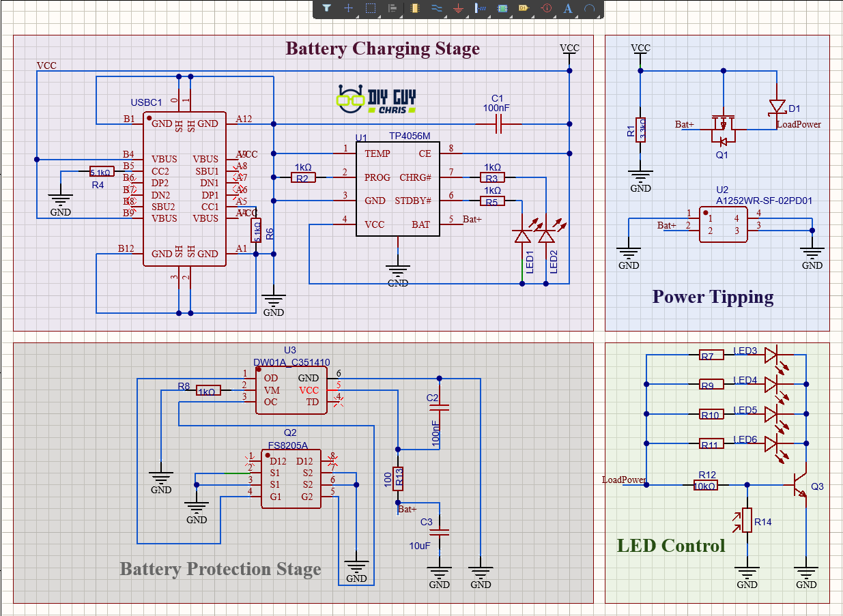Click the alignment tool icon
The height and width of the screenshot is (616, 843).
392,9
